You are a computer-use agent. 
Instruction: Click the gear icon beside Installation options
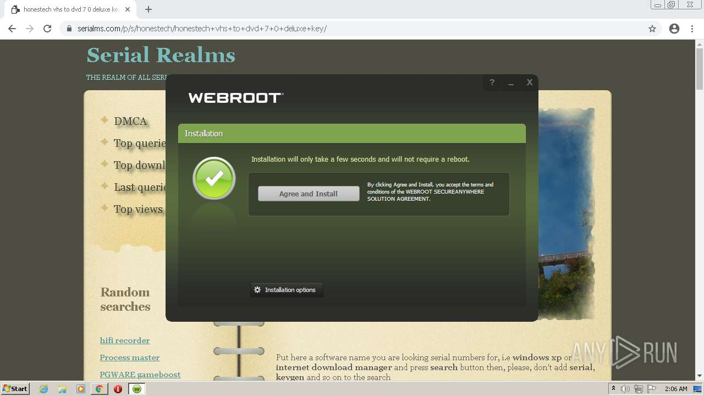257,290
